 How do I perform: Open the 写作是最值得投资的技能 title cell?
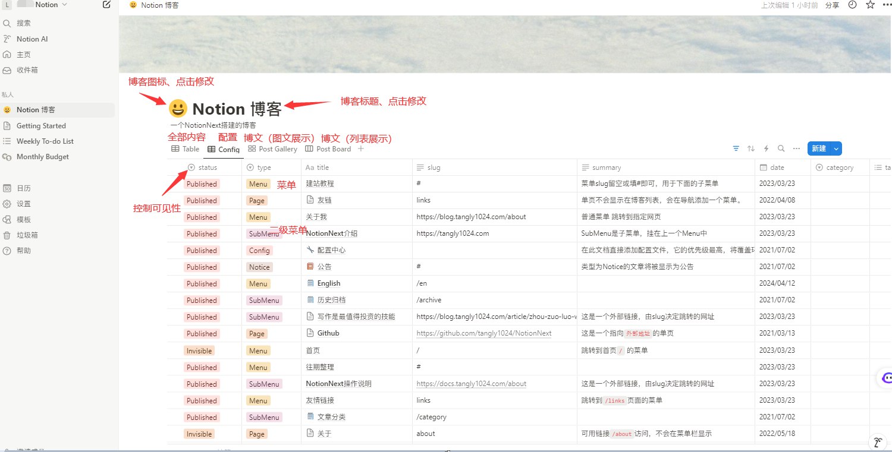point(357,317)
